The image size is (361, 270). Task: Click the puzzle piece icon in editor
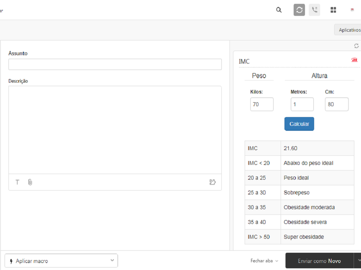(x=213, y=182)
